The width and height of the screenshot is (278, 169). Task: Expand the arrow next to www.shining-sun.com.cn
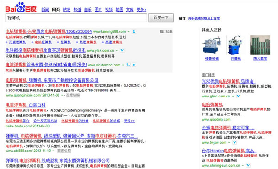[x=243, y=165]
